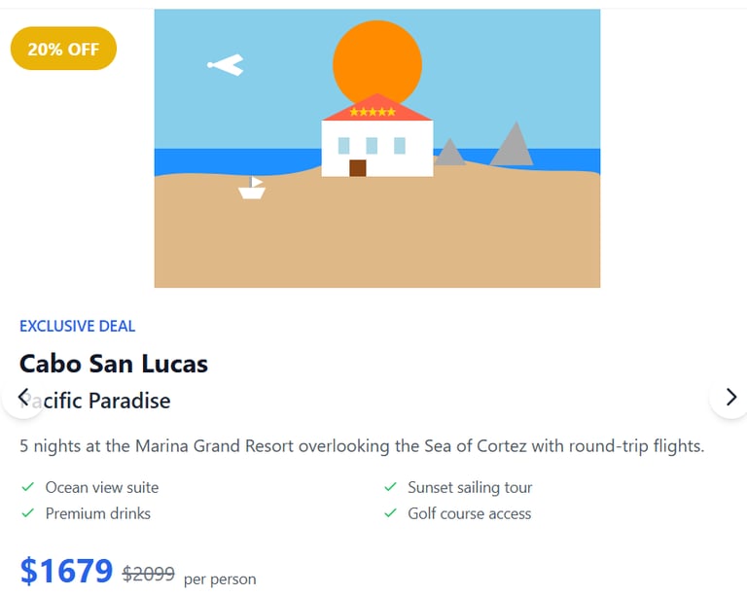The height and width of the screenshot is (596, 747).
Task: Click the crossed-out $2099 original price
Action: pyautogui.click(x=149, y=575)
